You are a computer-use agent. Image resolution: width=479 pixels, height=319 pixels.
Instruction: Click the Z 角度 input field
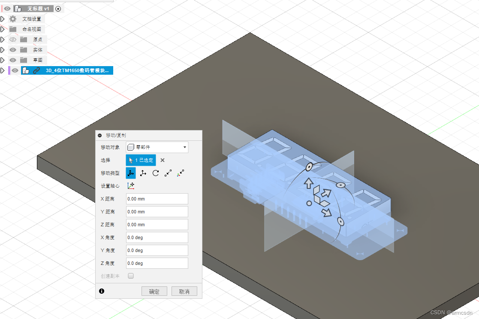pyautogui.click(x=157, y=263)
